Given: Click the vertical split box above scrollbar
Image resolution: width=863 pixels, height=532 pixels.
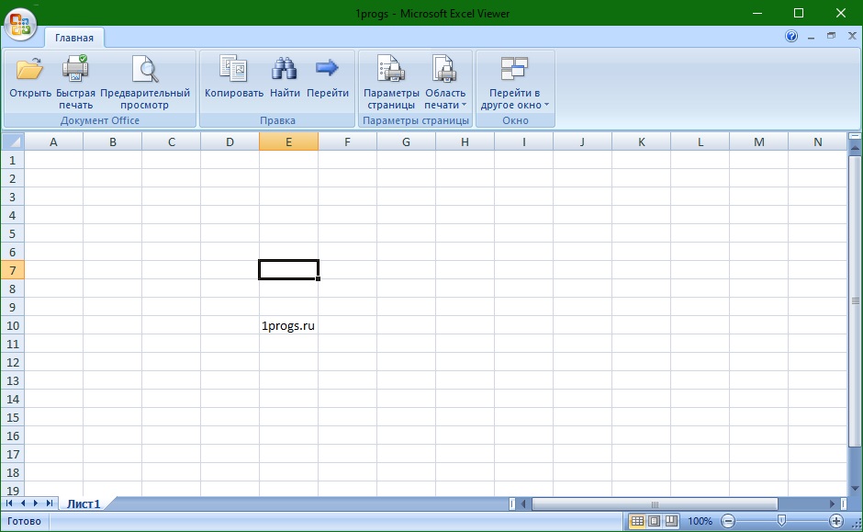Looking at the screenshot, I should coord(855,136).
